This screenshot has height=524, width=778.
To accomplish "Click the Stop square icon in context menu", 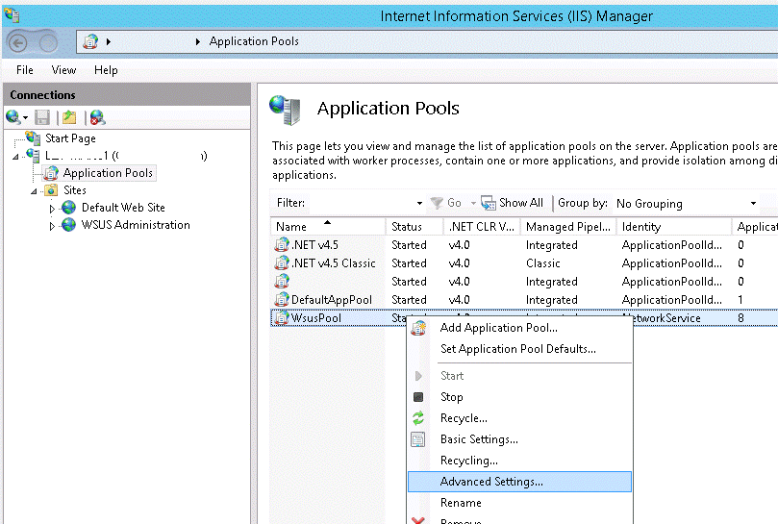I will (x=418, y=397).
